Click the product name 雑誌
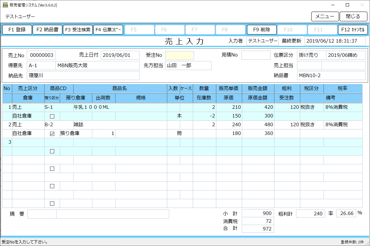 [120, 125]
